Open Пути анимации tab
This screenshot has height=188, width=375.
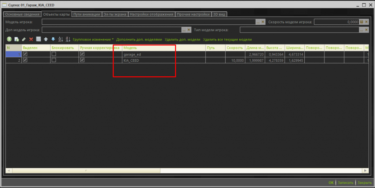[x=87, y=14]
